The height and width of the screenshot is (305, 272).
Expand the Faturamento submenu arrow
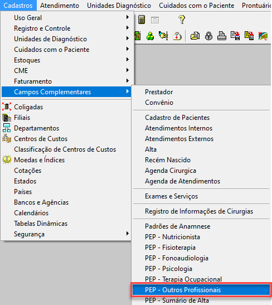[x=127, y=81]
